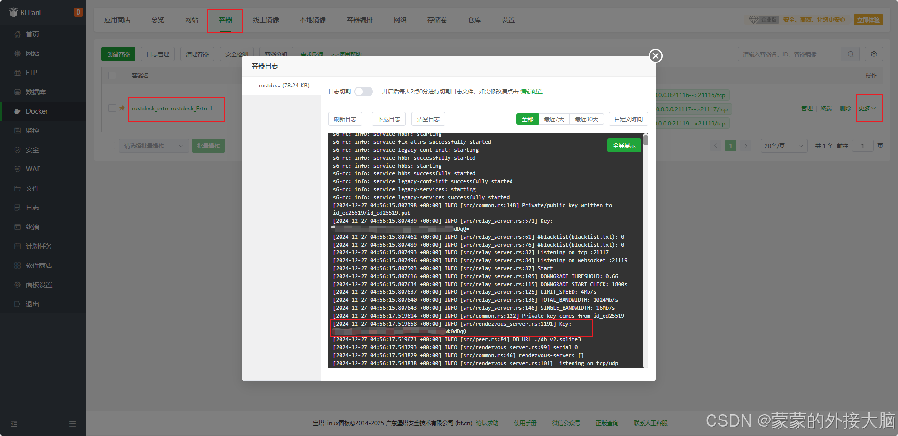Click the green 全屏展示 button

point(624,145)
